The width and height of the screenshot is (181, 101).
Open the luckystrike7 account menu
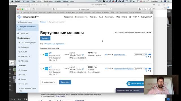click(x=146, y=17)
